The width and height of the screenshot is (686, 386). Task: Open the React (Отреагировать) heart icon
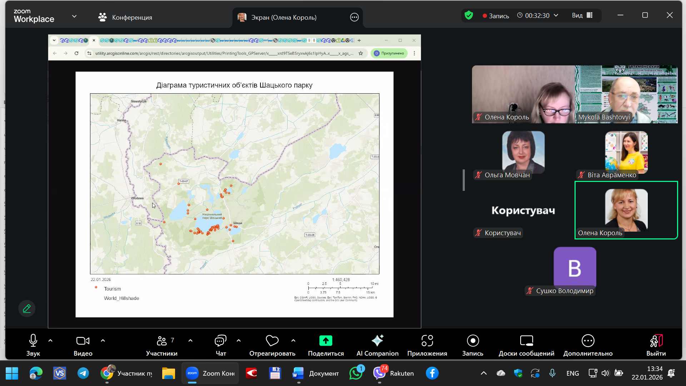click(x=272, y=341)
